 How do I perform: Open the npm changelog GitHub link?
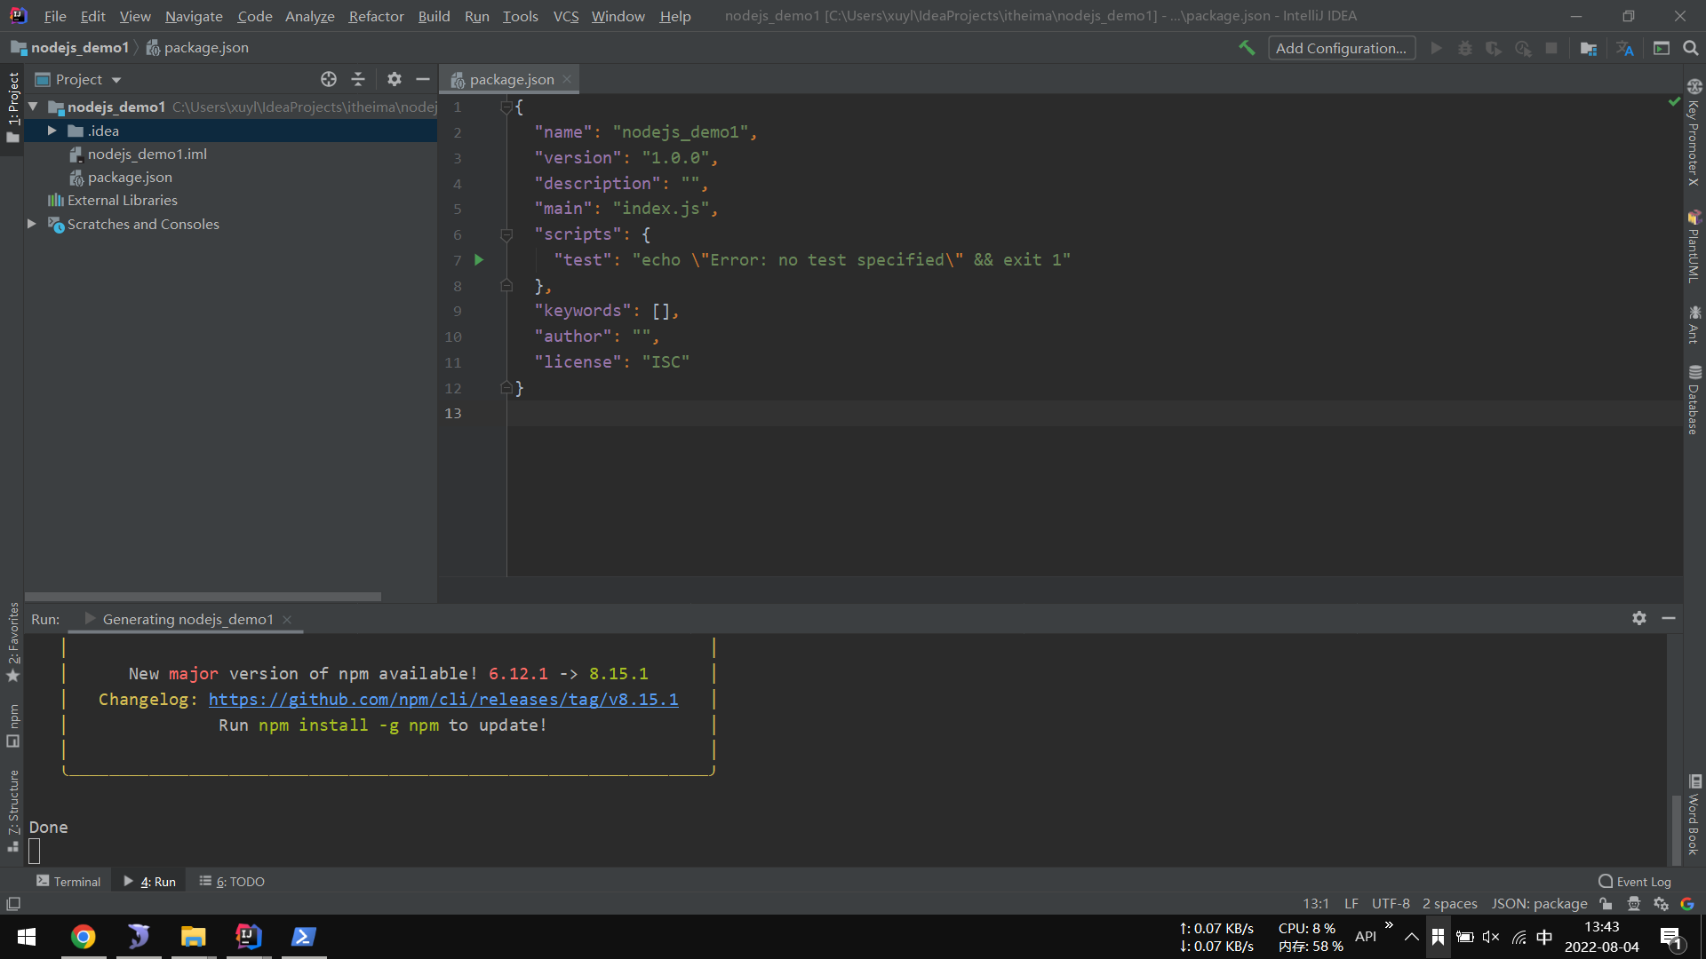pos(443,700)
